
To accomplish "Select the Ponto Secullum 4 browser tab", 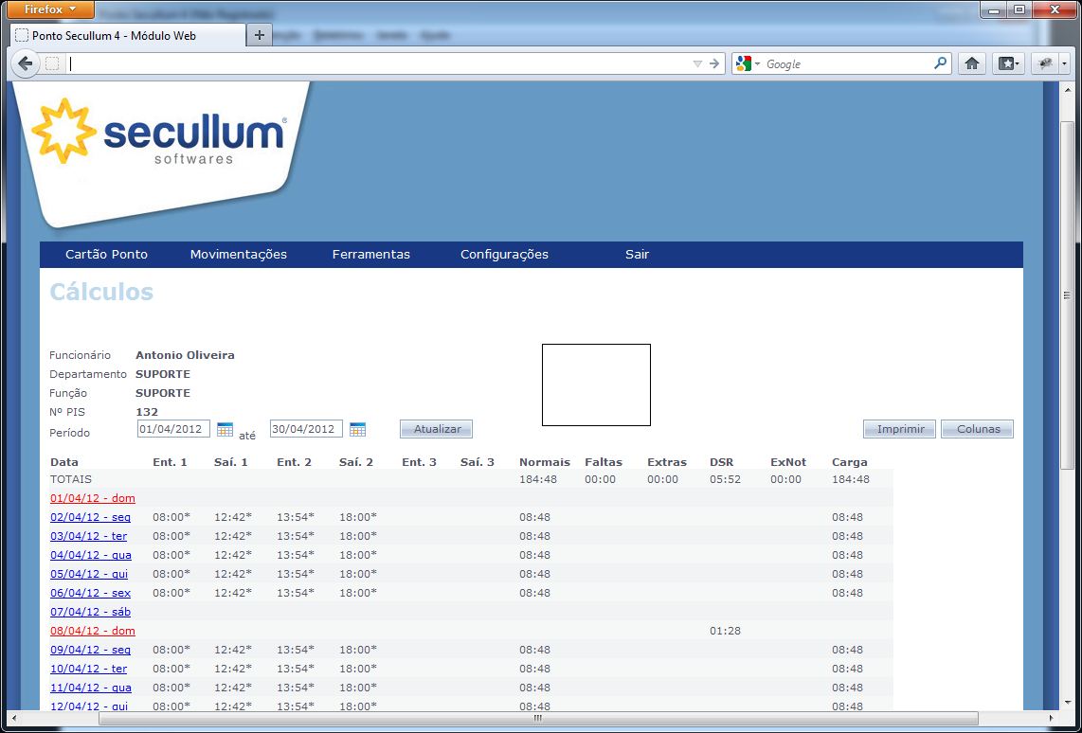I will (x=128, y=35).
